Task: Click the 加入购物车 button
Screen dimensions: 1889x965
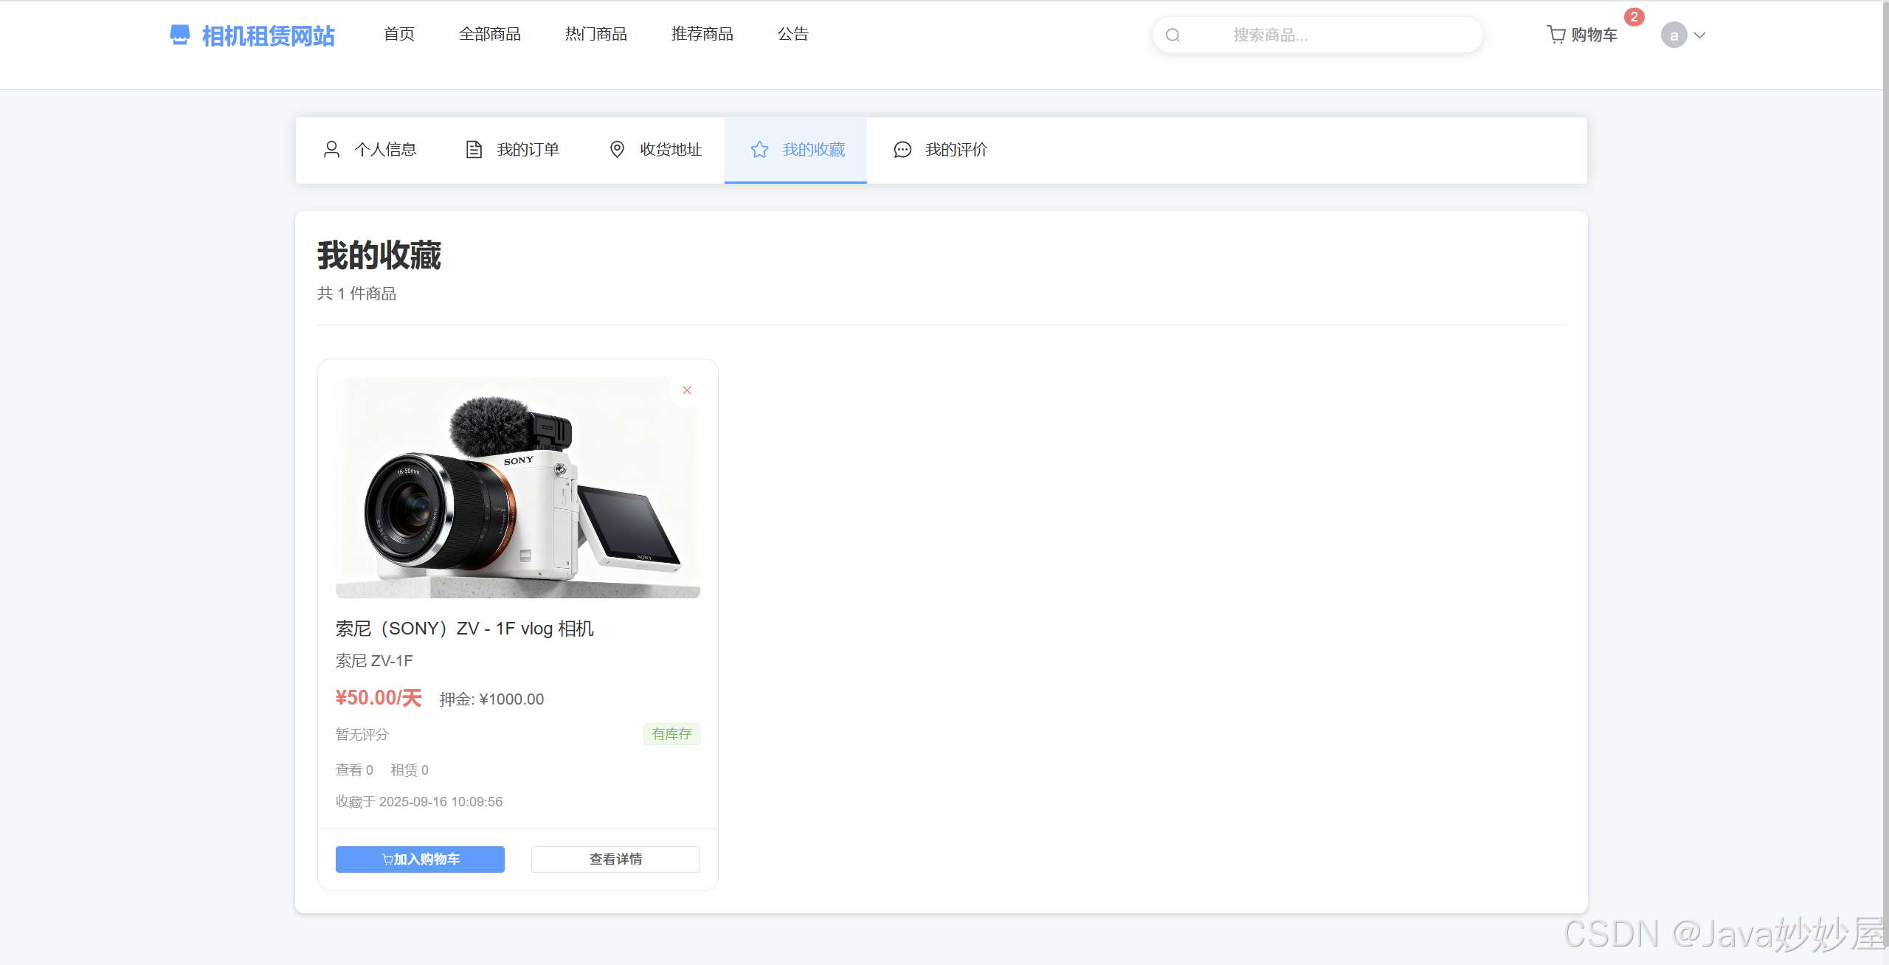Action: pyautogui.click(x=420, y=859)
